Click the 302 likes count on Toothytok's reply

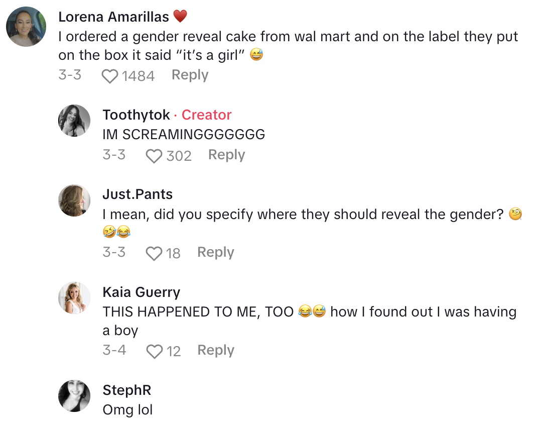179,156
